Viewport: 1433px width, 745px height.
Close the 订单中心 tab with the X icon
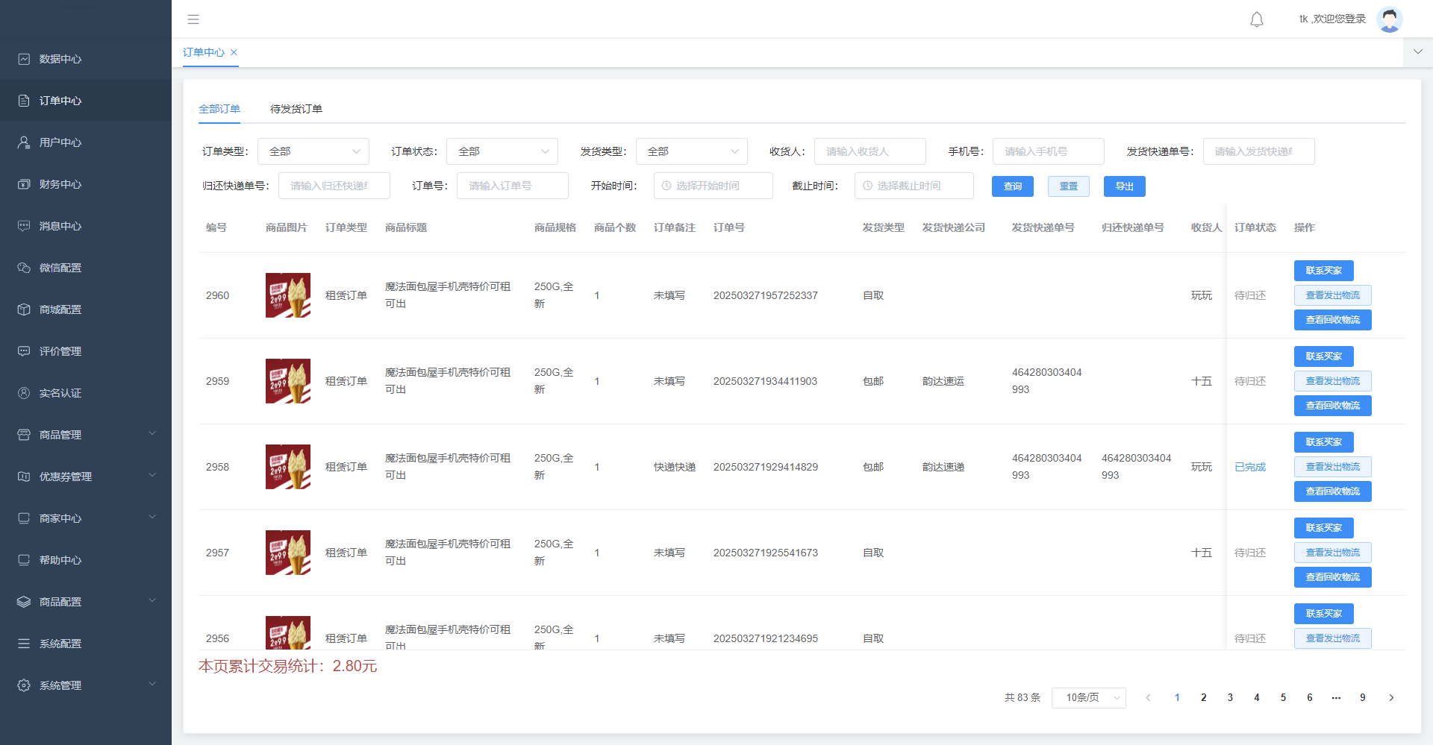pos(234,52)
